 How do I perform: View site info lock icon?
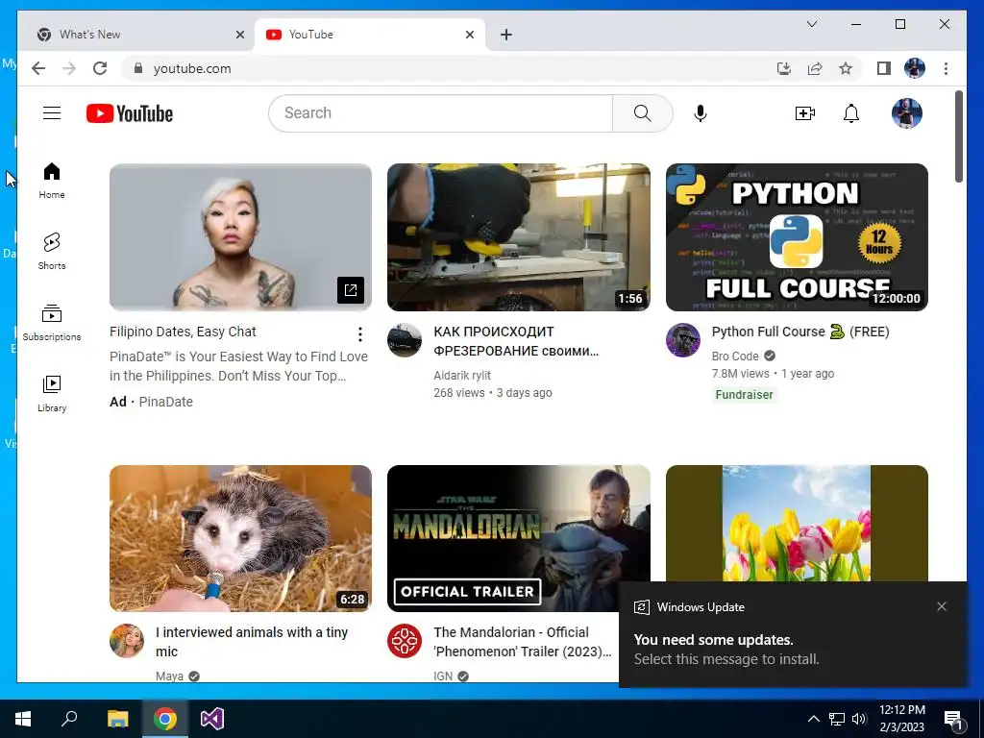(x=138, y=68)
